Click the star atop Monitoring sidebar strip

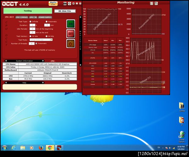click(x=80, y=17)
